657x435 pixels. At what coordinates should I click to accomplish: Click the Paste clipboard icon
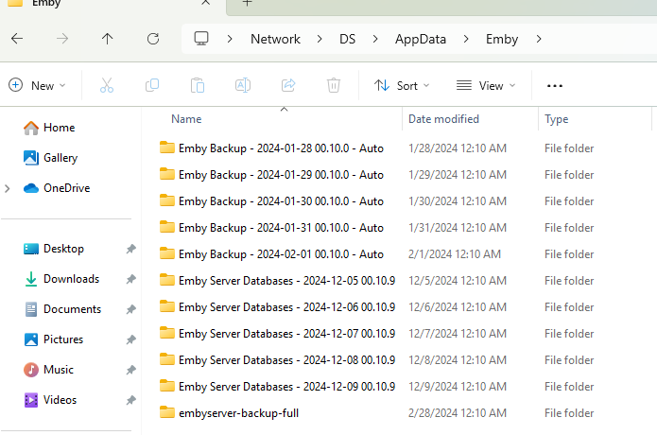[x=198, y=85]
